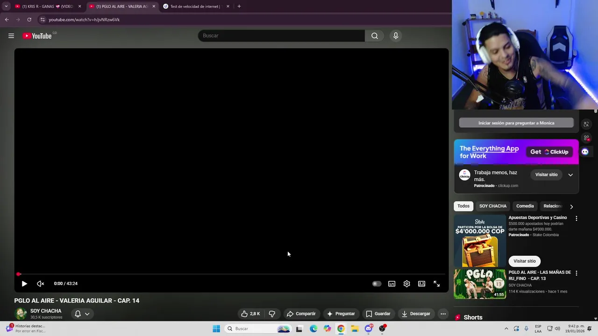598x336 pixels.
Task: Turn on subtitles in player
Action: point(392,283)
